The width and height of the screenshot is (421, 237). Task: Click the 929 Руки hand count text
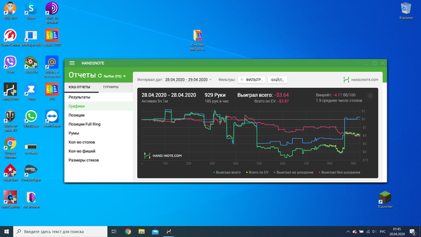point(215,95)
